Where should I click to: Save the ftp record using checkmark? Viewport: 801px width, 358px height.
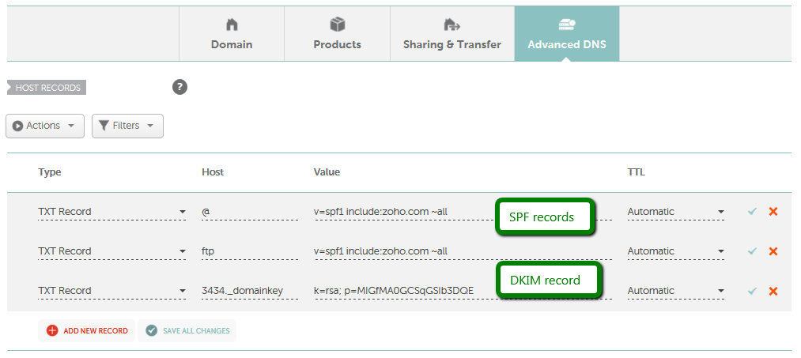[x=752, y=251]
